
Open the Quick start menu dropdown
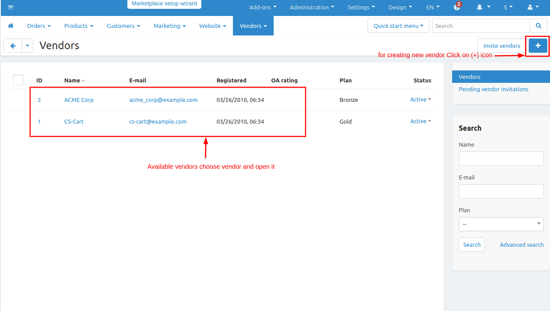(x=398, y=26)
